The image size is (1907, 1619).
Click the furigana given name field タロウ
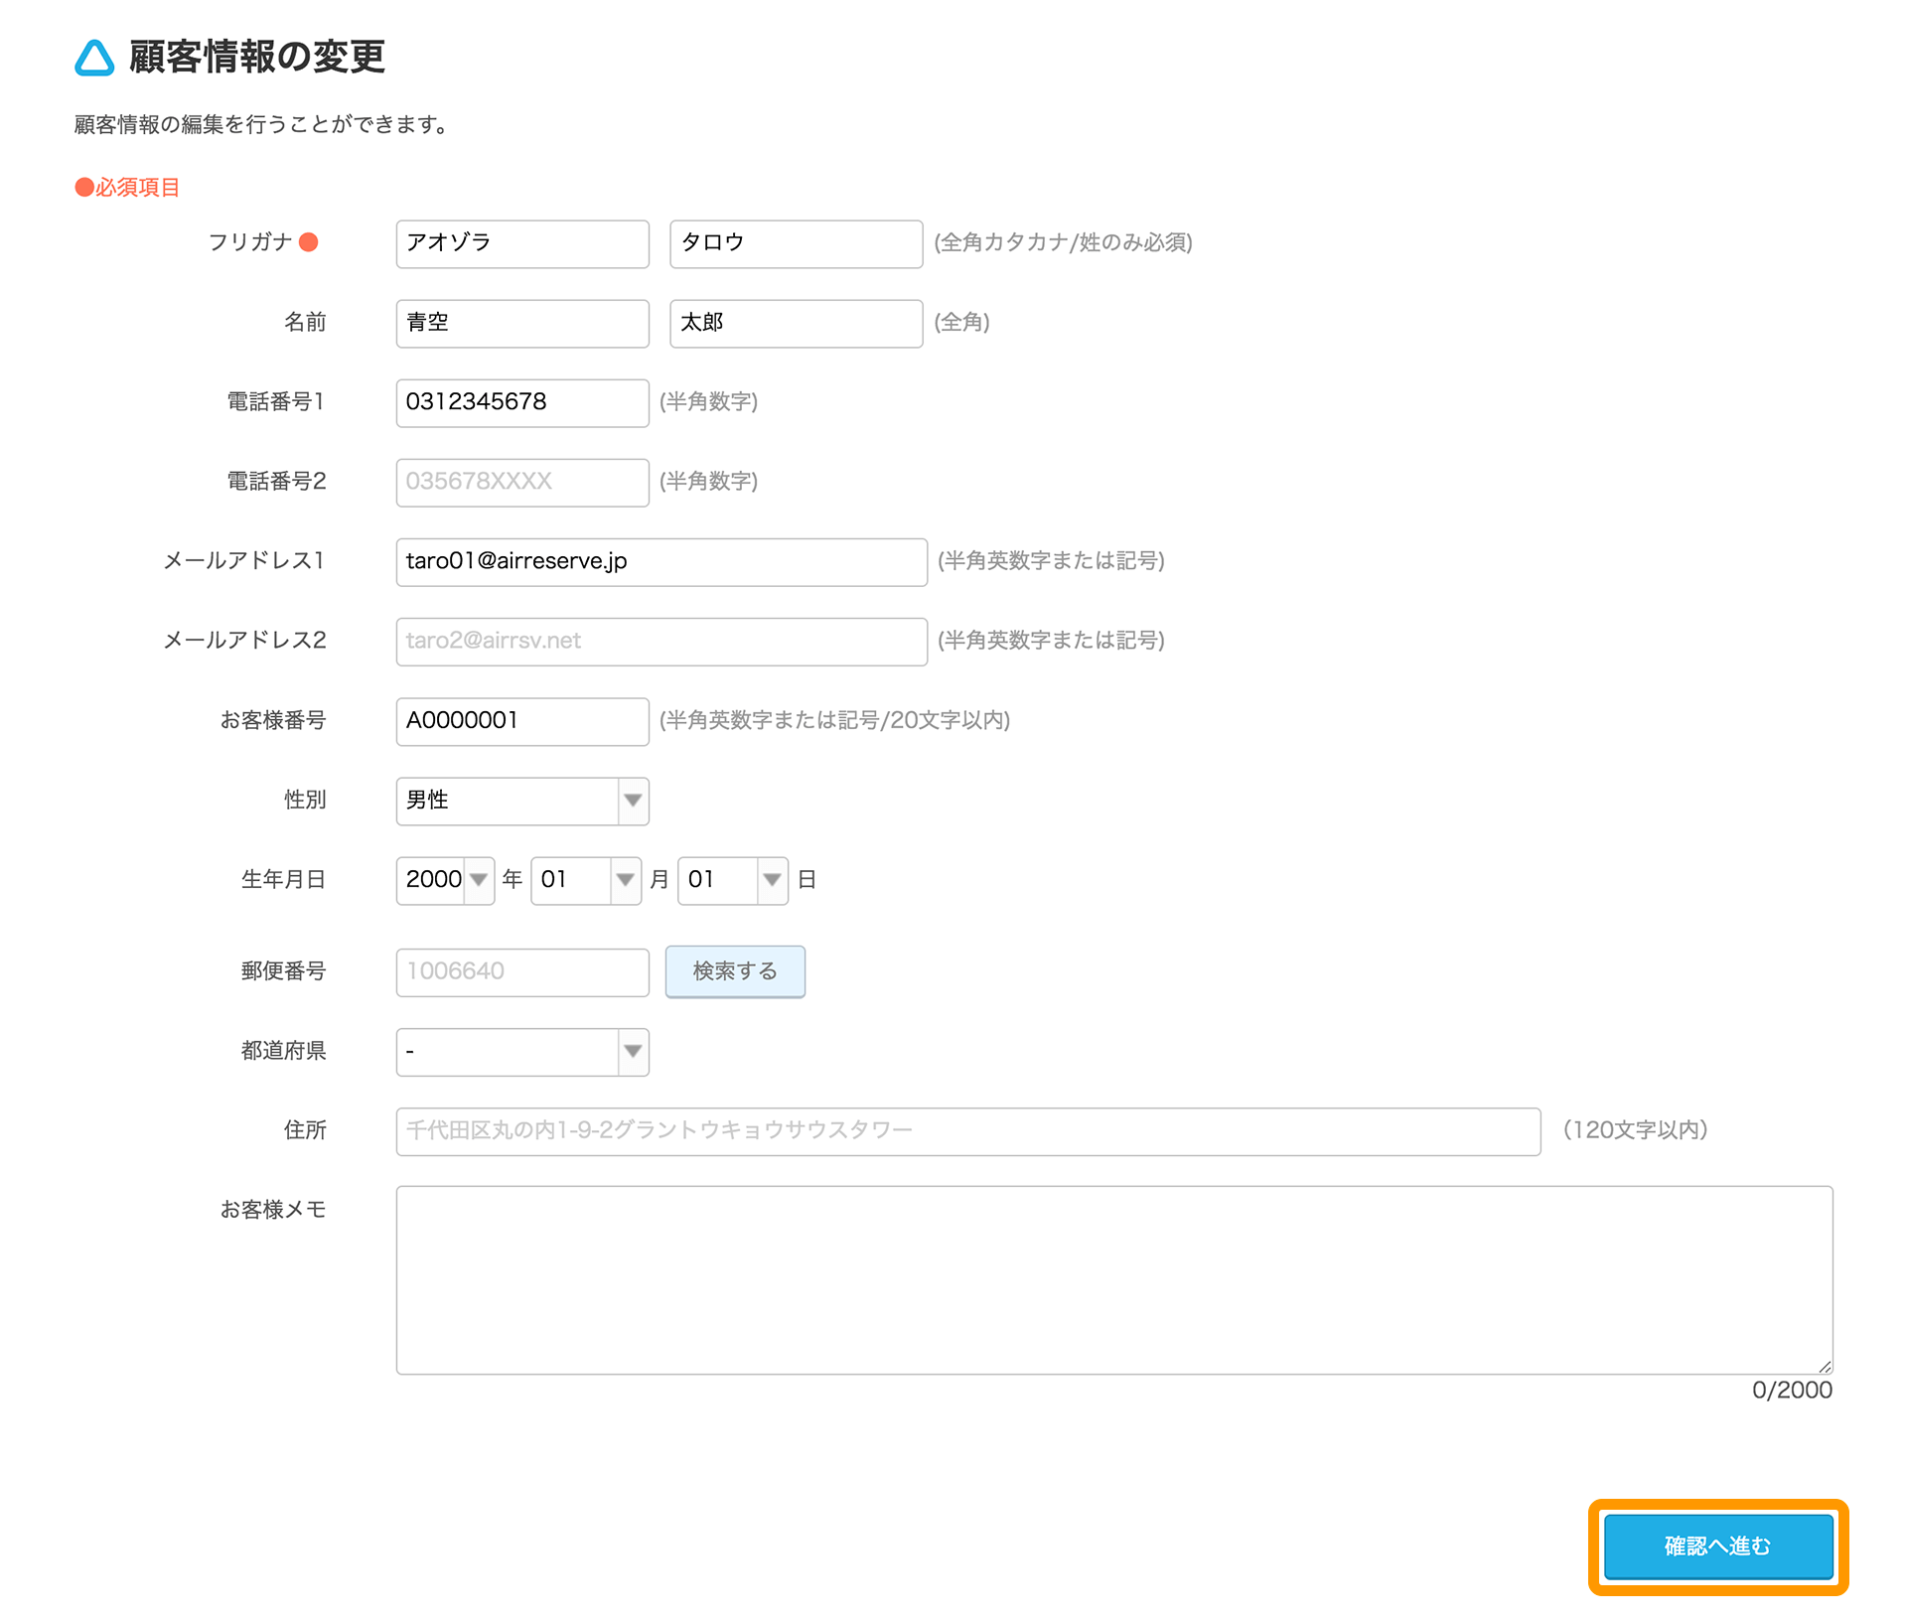(797, 243)
